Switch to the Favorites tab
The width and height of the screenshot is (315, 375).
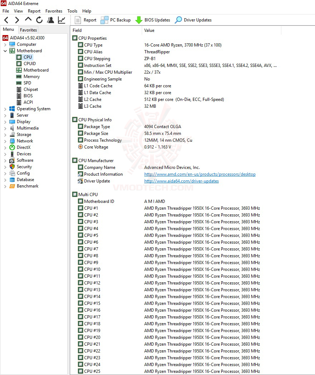click(29, 30)
